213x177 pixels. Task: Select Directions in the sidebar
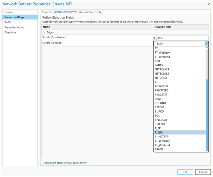[10, 32]
